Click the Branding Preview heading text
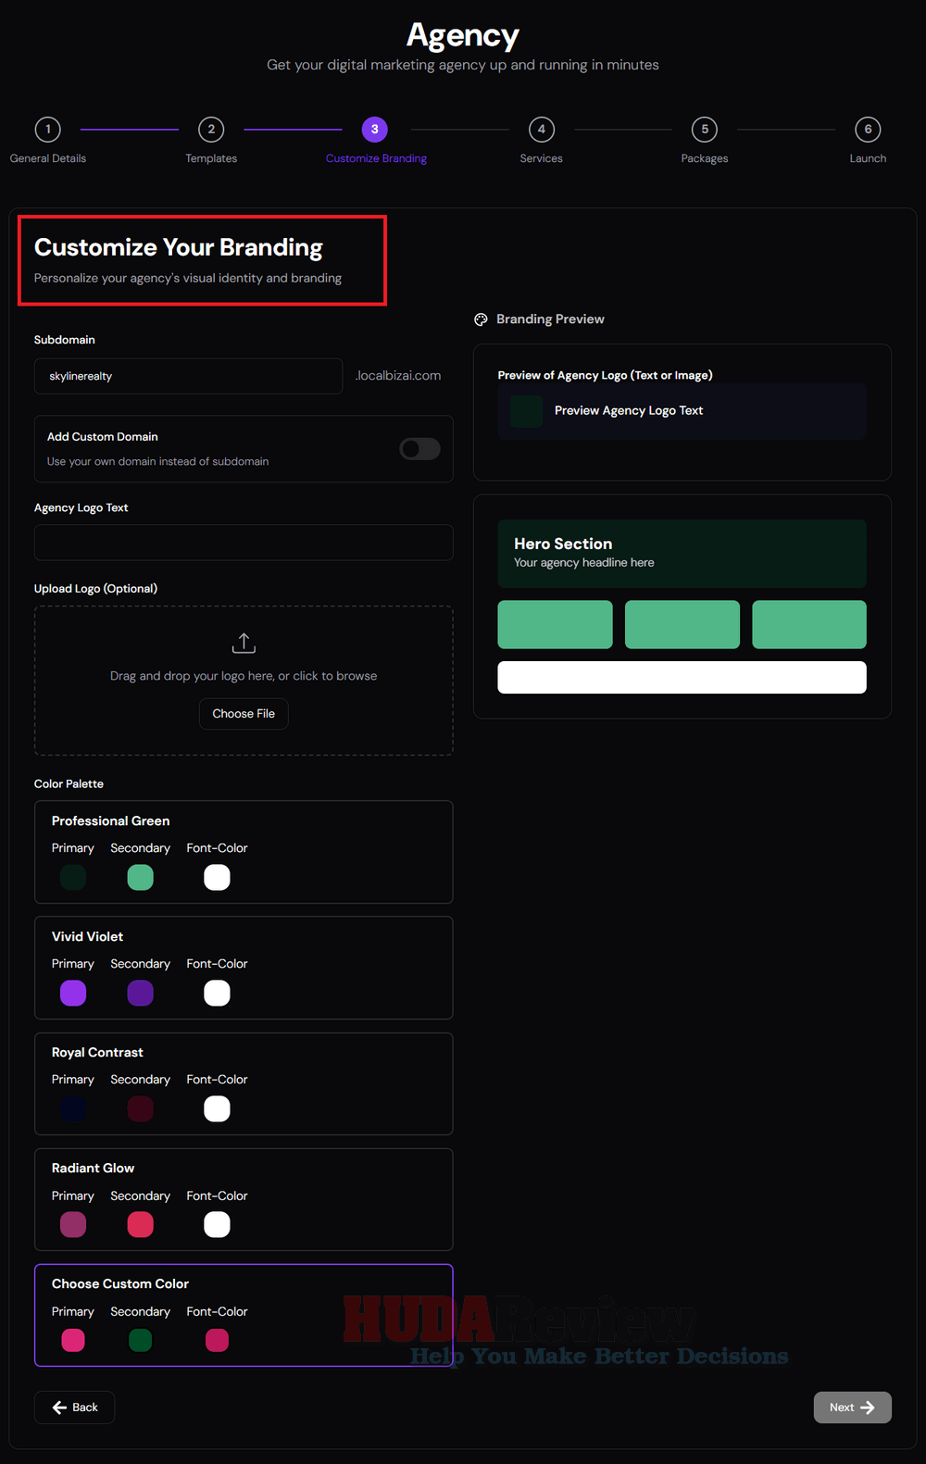This screenshot has width=926, height=1464. point(550,319)
